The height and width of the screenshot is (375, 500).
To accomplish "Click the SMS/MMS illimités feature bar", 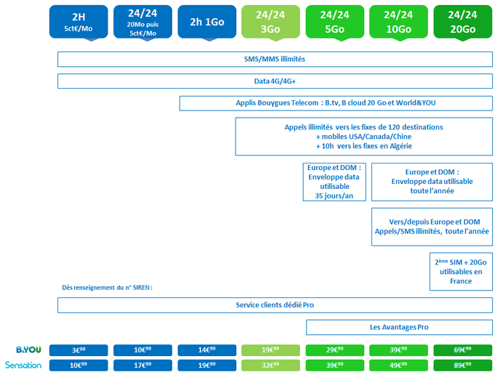I will [x=275, y=60].
